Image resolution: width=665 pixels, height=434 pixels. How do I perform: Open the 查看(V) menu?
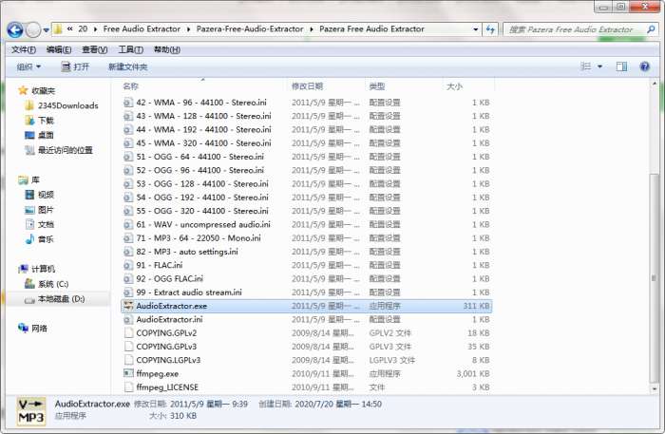click(x=94, y=49)
